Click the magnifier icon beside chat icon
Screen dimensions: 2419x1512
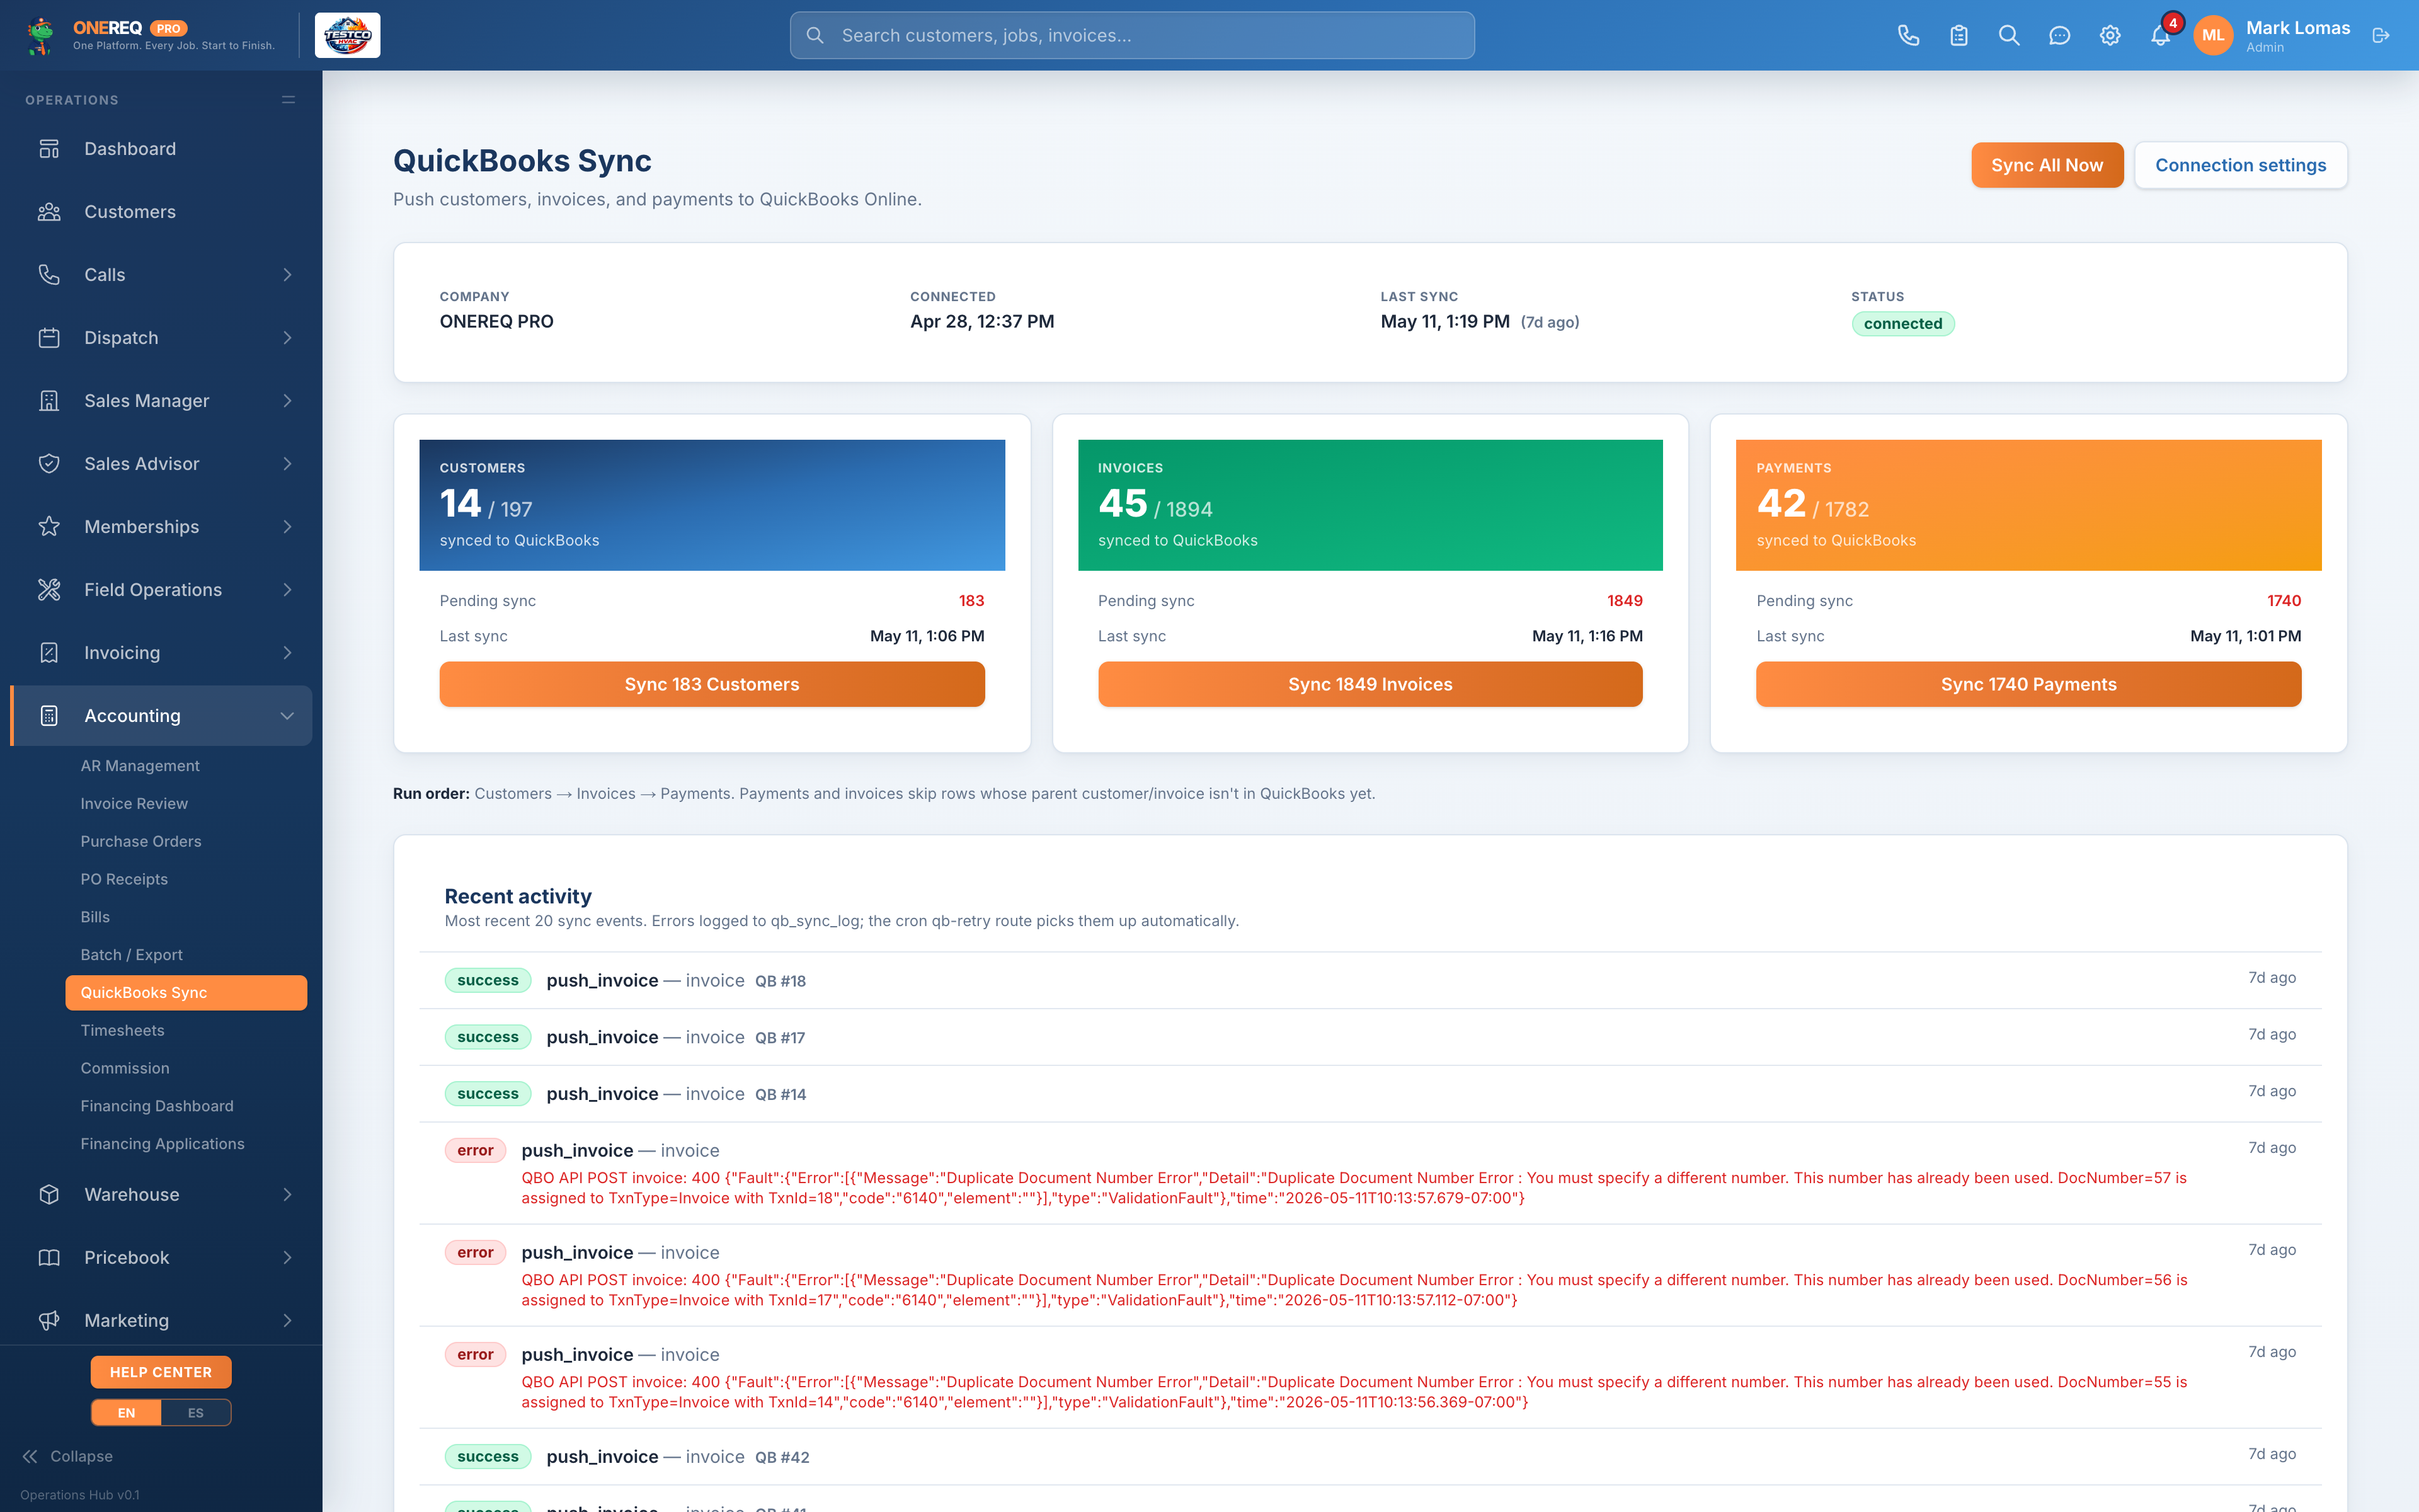pyautogui.click(x=2009, y=36)
